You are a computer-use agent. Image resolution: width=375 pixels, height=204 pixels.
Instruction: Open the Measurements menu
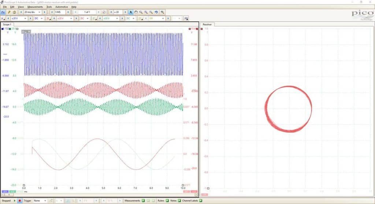(35, 7)
